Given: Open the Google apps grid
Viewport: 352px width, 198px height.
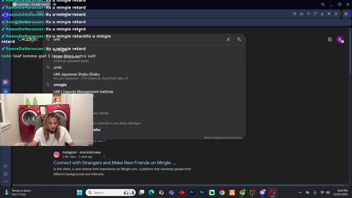Looking at the screenshot, I should (330, 40).
